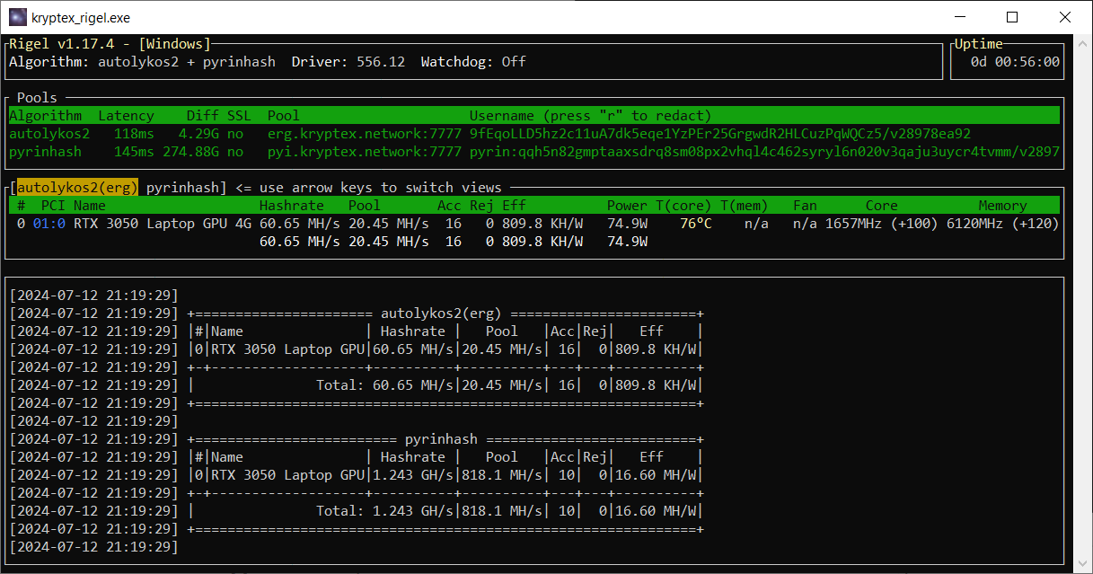Click the 74.9W power value in GPU row
1093x574 pixels.
(x=627, y=224)
